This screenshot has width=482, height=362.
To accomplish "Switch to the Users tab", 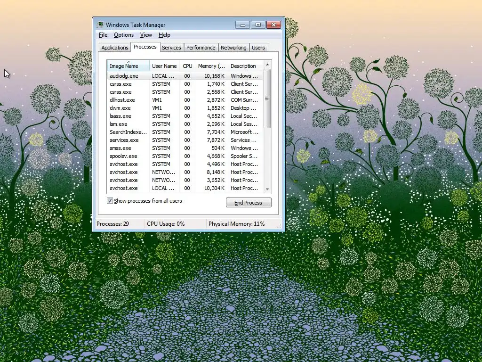I will coord(258,48).
